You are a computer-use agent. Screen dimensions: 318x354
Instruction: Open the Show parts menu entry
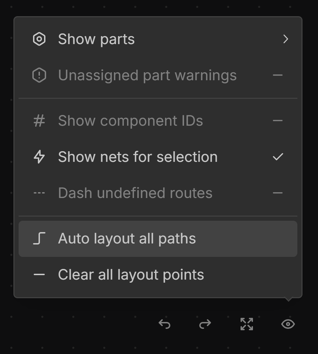(x=96, y=39)
